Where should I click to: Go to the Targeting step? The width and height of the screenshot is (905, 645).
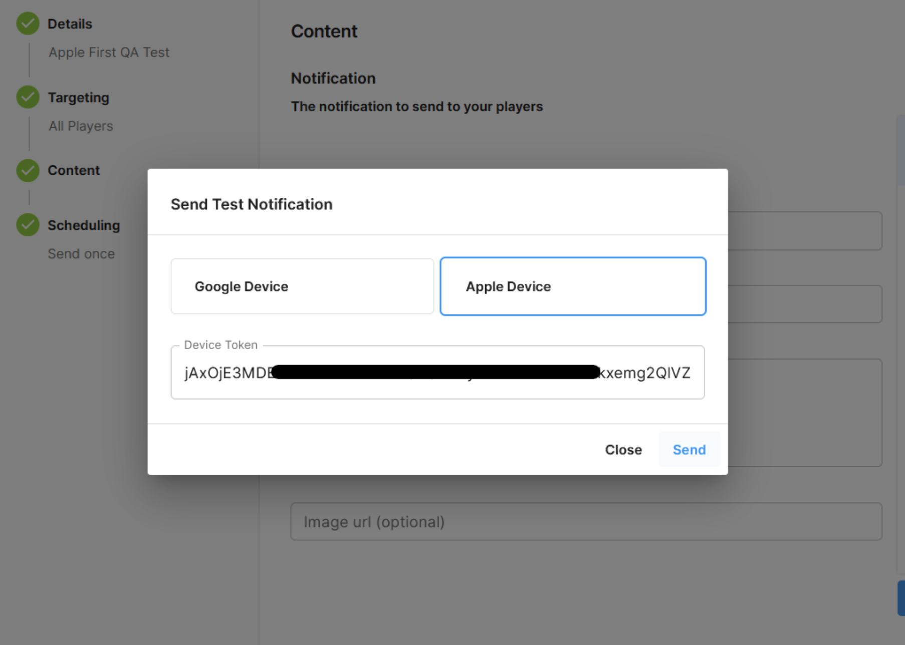[x=78, y=98]
